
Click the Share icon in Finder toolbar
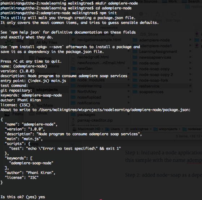click(157, 14)
